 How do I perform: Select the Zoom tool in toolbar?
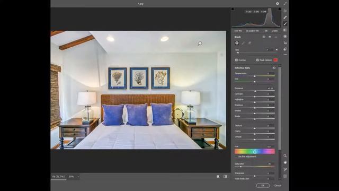(285, 155)
